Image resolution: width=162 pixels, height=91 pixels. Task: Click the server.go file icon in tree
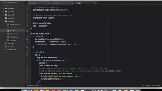click(8, 40)
